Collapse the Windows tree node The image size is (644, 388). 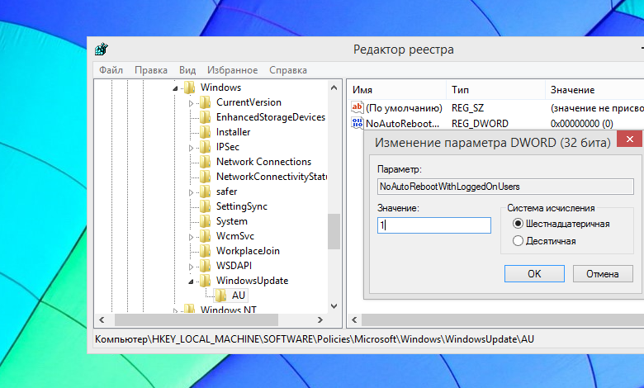(175, 88)
